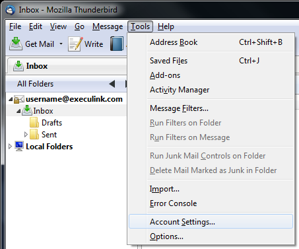299x249 pixels.
Task: Open Error Console from Tools menu
Action: point(211,203)
